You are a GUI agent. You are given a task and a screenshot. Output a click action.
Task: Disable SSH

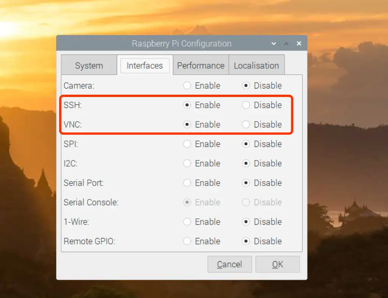click(246, 105)
